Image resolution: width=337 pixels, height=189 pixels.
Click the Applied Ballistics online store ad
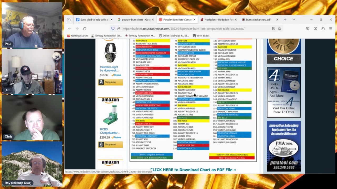coord(284,92)
